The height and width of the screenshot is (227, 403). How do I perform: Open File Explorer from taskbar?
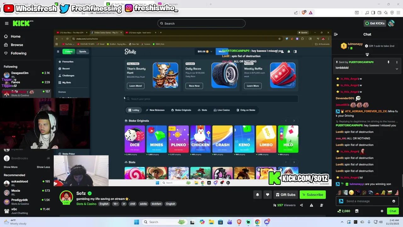coord(211,222)
